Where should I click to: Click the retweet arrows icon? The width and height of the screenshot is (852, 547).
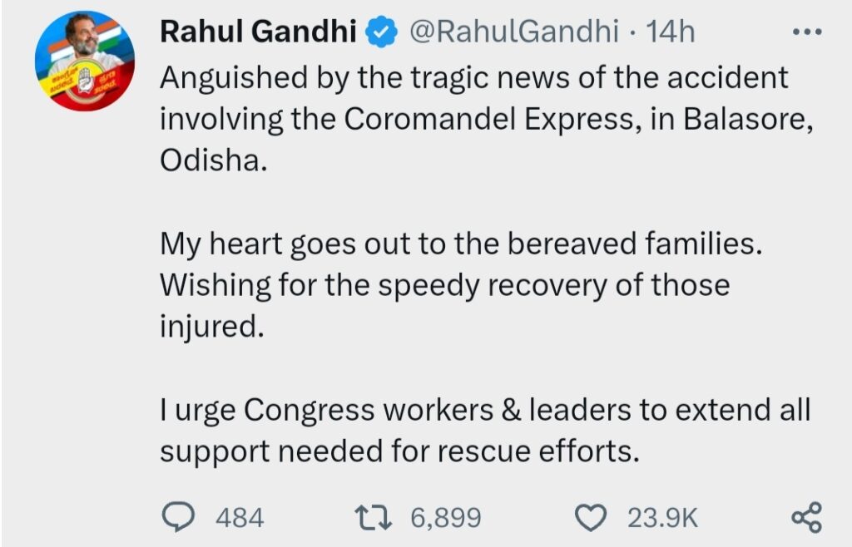(x=373, y=517)
